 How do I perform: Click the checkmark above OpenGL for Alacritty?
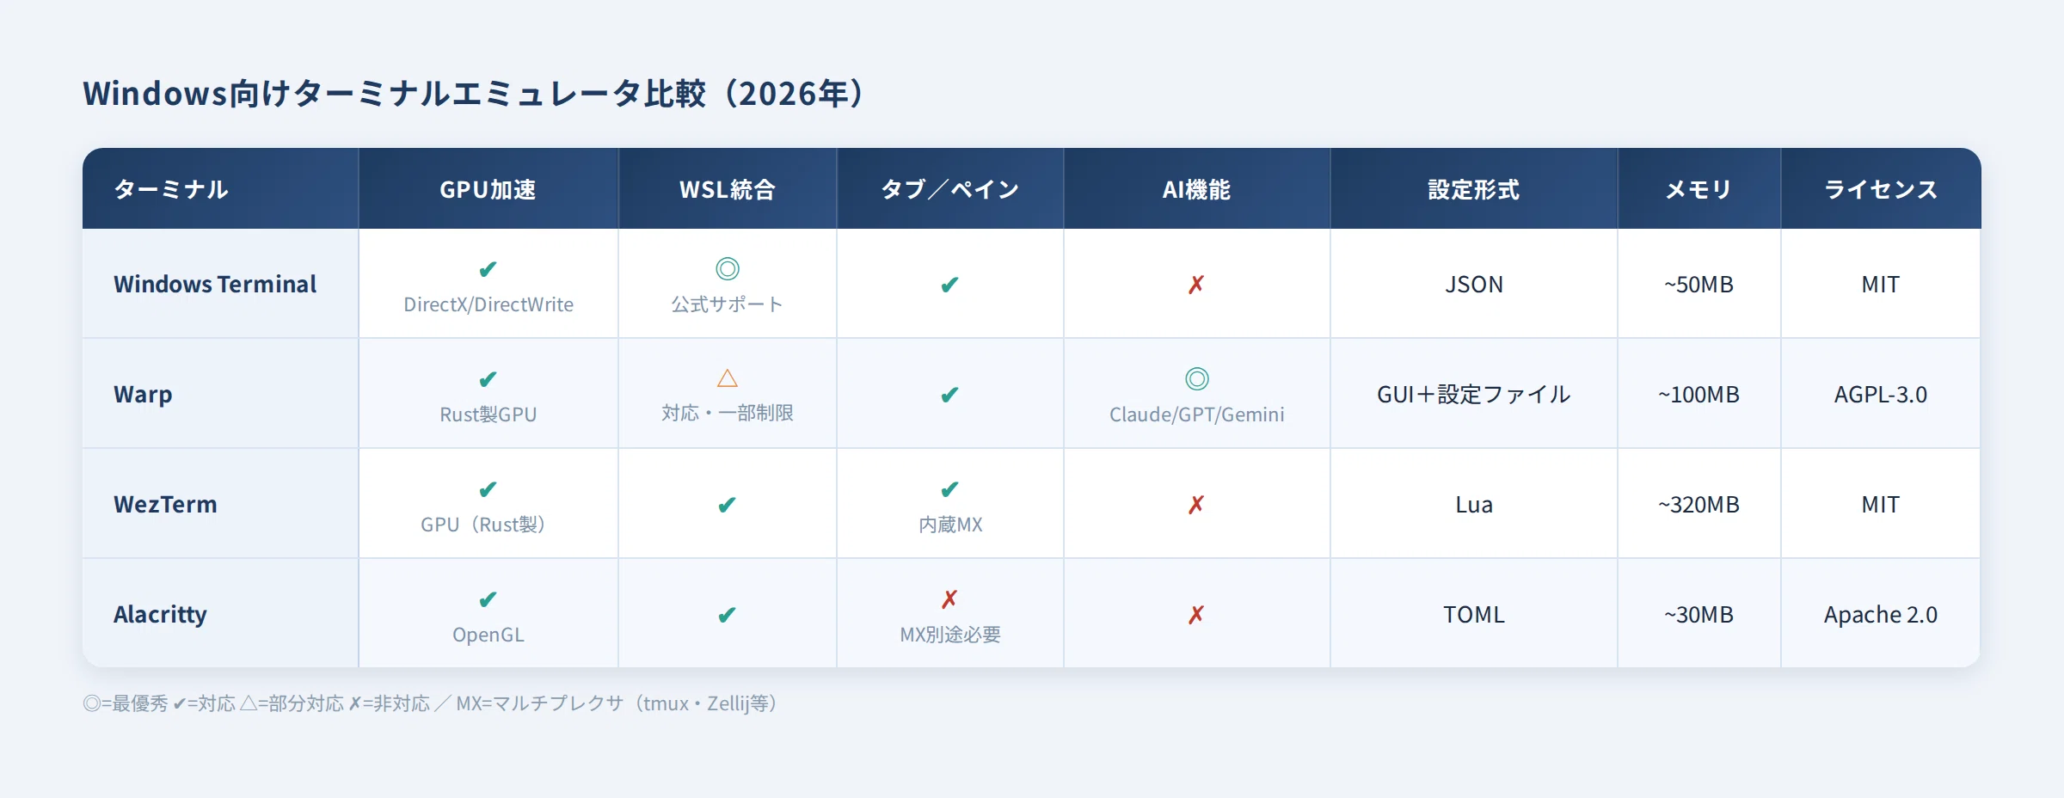point(488,599)
